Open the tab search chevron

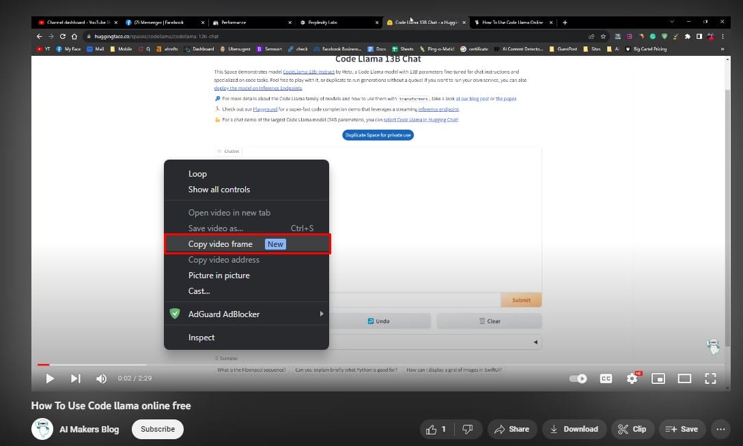tap(672, 22)
